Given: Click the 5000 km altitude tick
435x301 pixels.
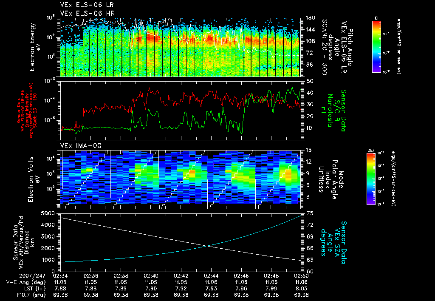Looking at the screenshot, I should [48, 213].
